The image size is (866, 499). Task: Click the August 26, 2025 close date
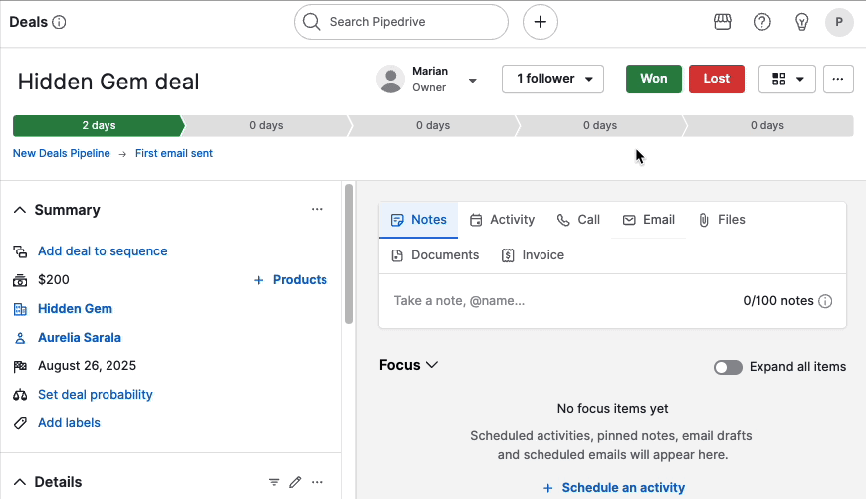coord(87,366)
